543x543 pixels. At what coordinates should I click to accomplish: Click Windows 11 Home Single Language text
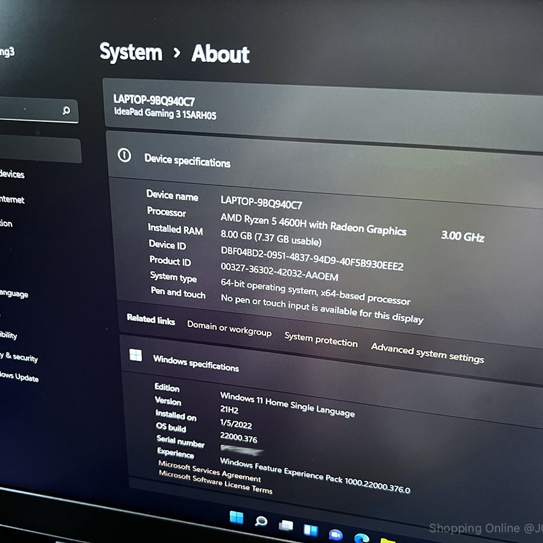(287, 404)
